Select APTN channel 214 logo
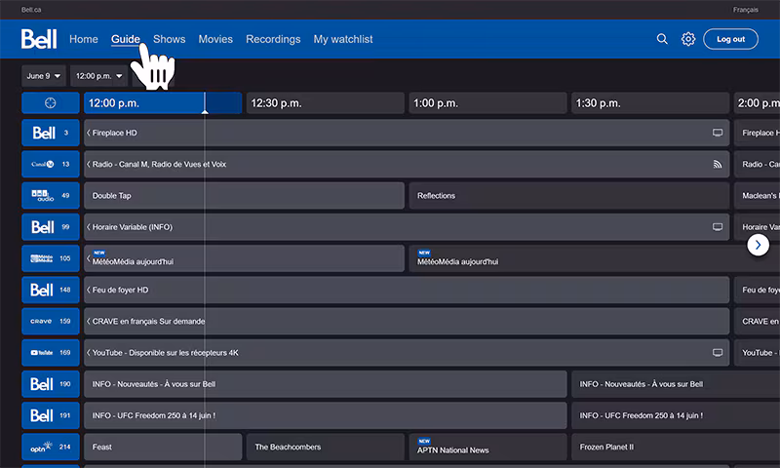This screenshot has height=468, width=780. (51, 447)
